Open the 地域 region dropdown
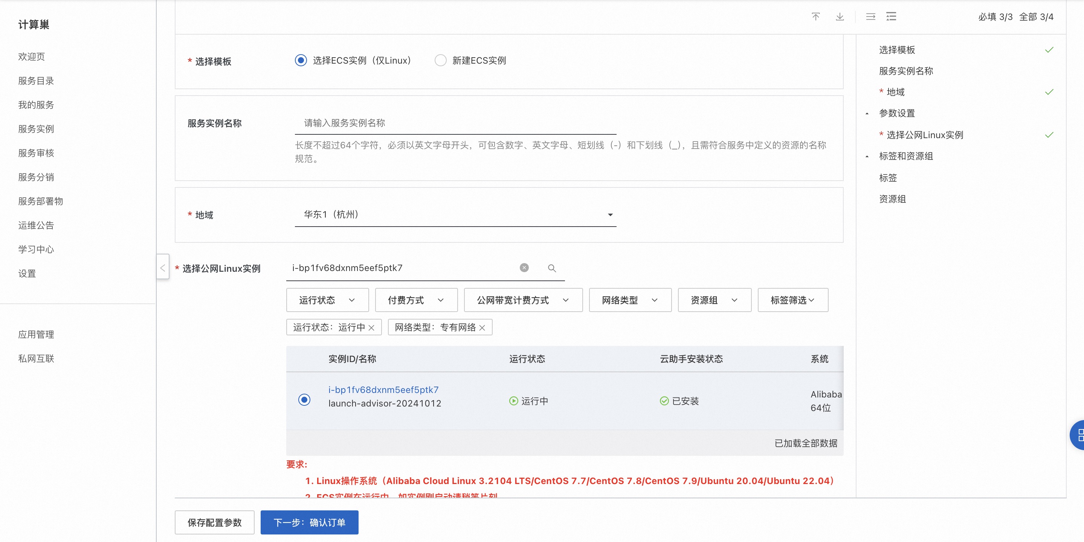The image size is (1084, 542). point(455,215)
